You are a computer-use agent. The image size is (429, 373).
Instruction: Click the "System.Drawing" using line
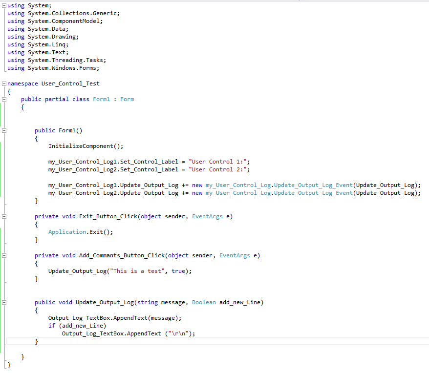[x=43, y=37]
